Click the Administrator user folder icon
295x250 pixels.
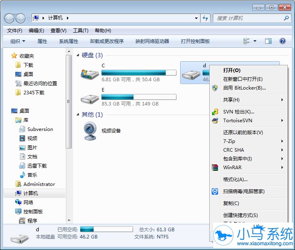(x=18, y=184)
